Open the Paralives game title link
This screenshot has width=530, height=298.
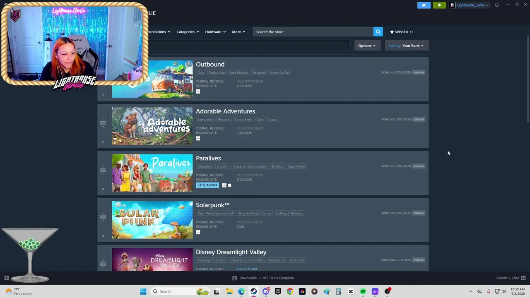[208, 158]
